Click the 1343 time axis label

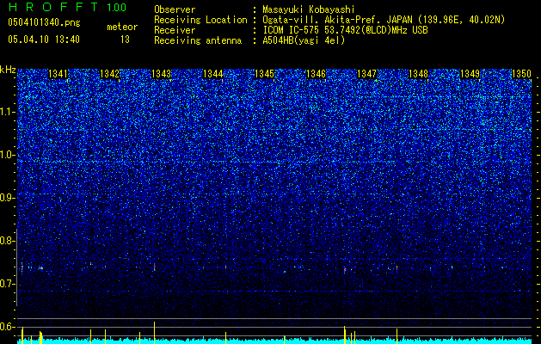(161, 73)
